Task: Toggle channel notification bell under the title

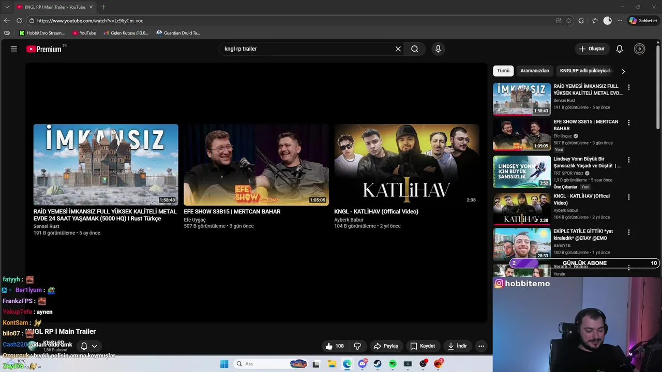Action: [84, 346]
